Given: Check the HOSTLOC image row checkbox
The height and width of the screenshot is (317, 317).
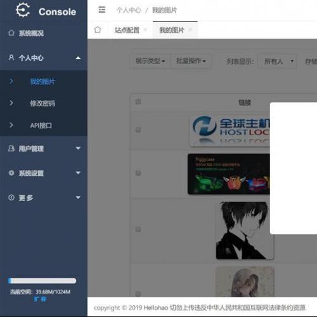Looking at the screenshot, I should click(138, 129).
